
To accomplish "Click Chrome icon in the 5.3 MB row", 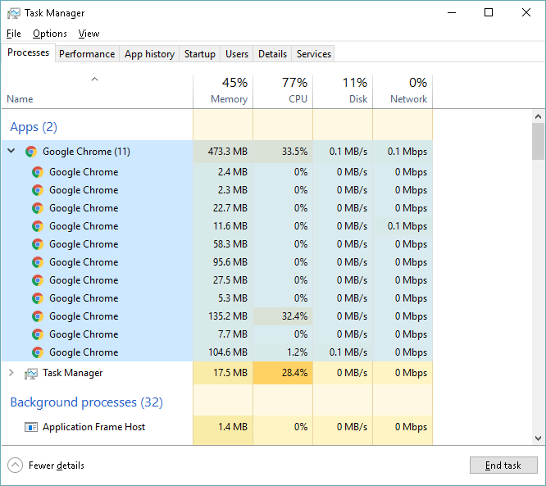I will pos(38,298).
